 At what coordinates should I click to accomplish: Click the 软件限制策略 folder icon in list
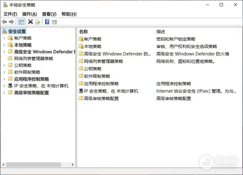(x=81, y=76)
